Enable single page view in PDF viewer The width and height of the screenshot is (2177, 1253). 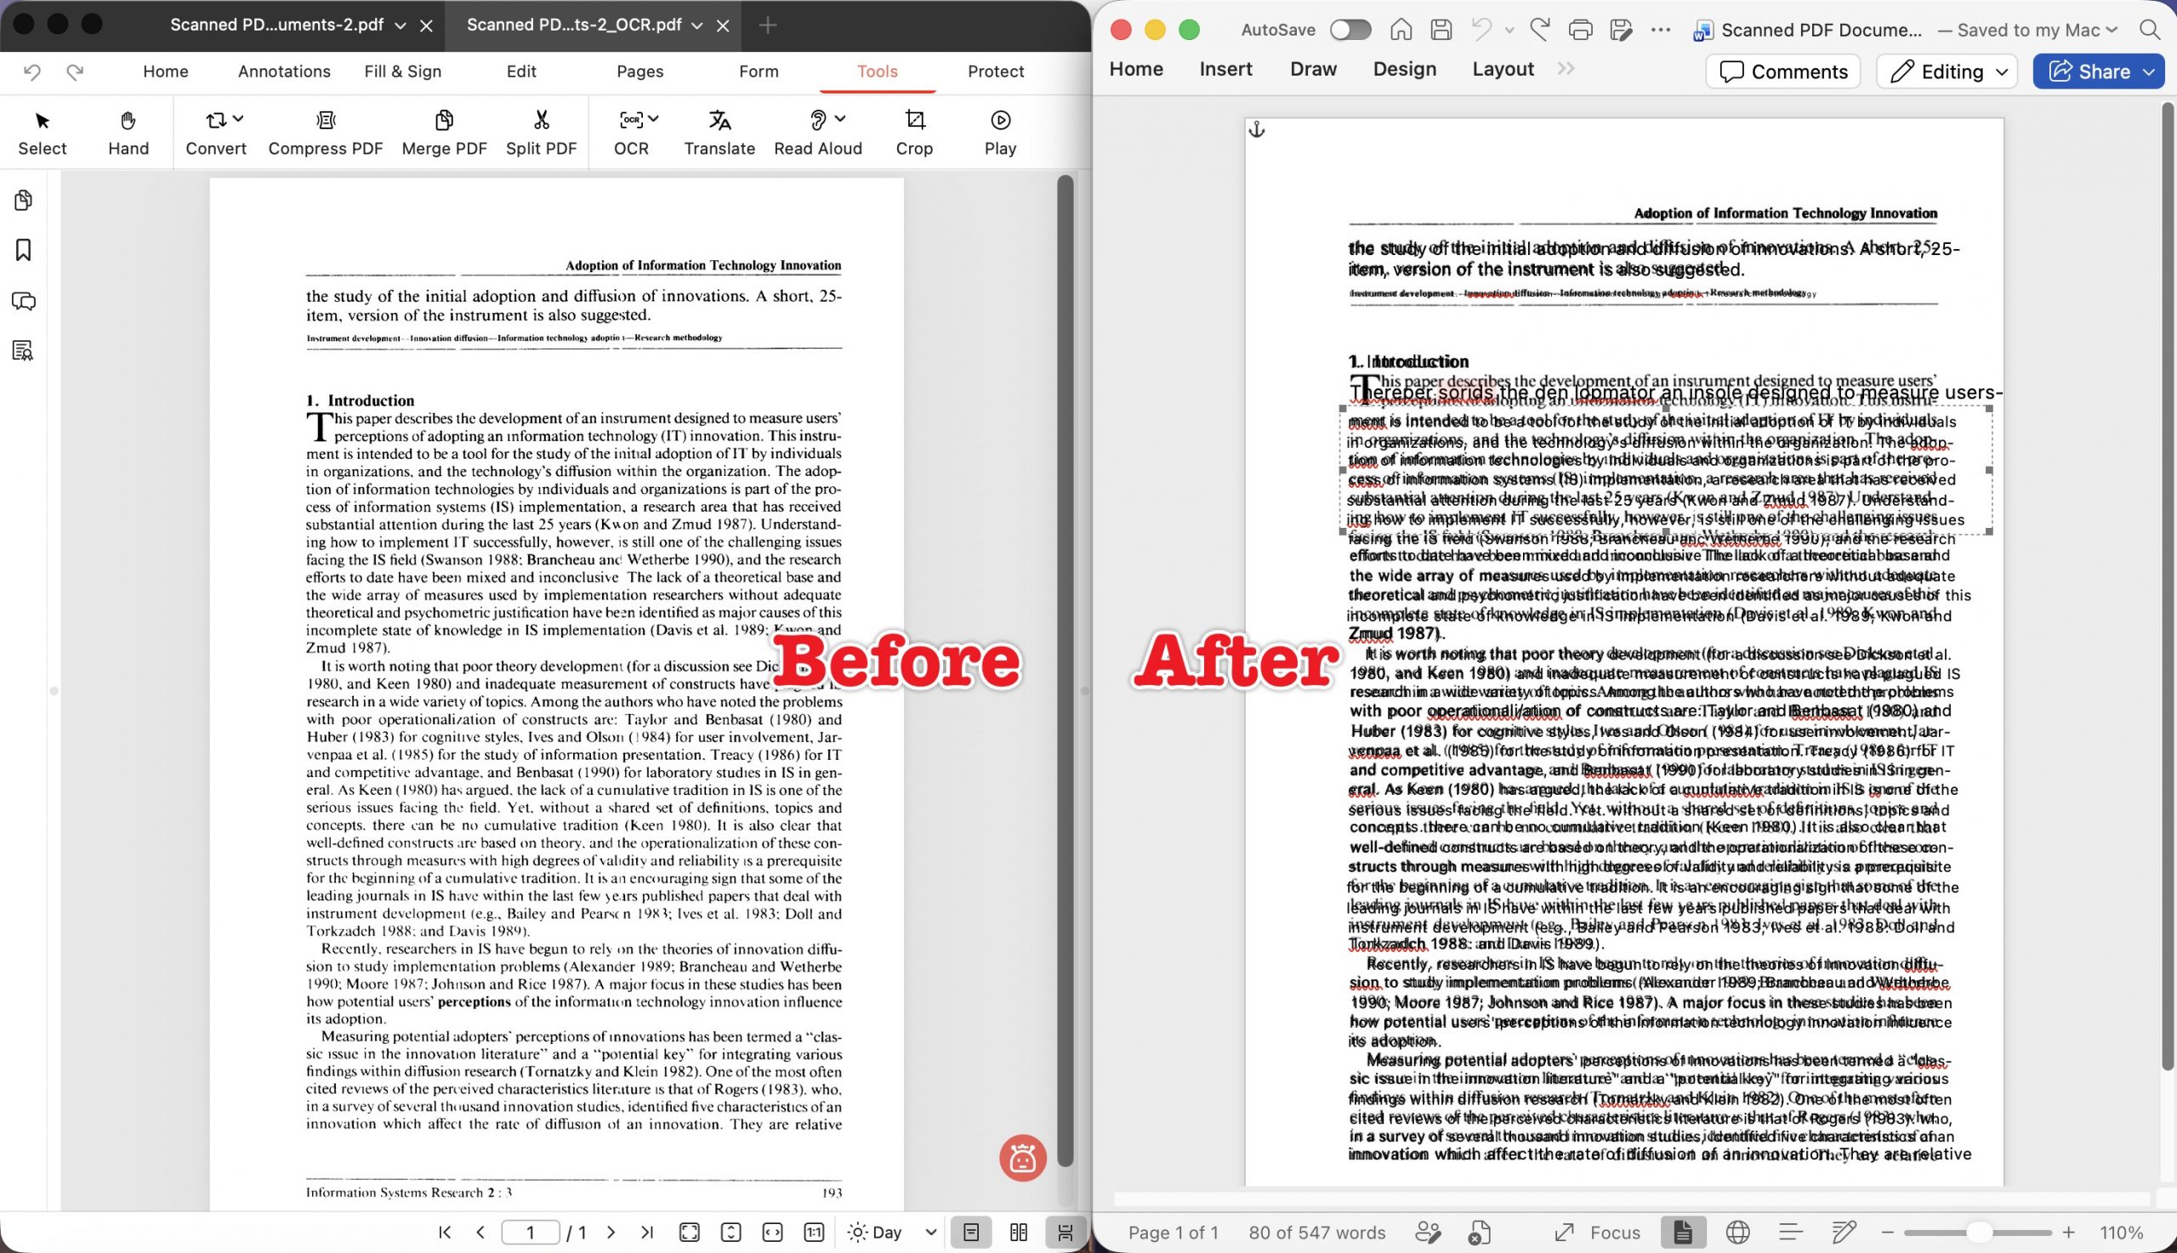point(971,1233)
